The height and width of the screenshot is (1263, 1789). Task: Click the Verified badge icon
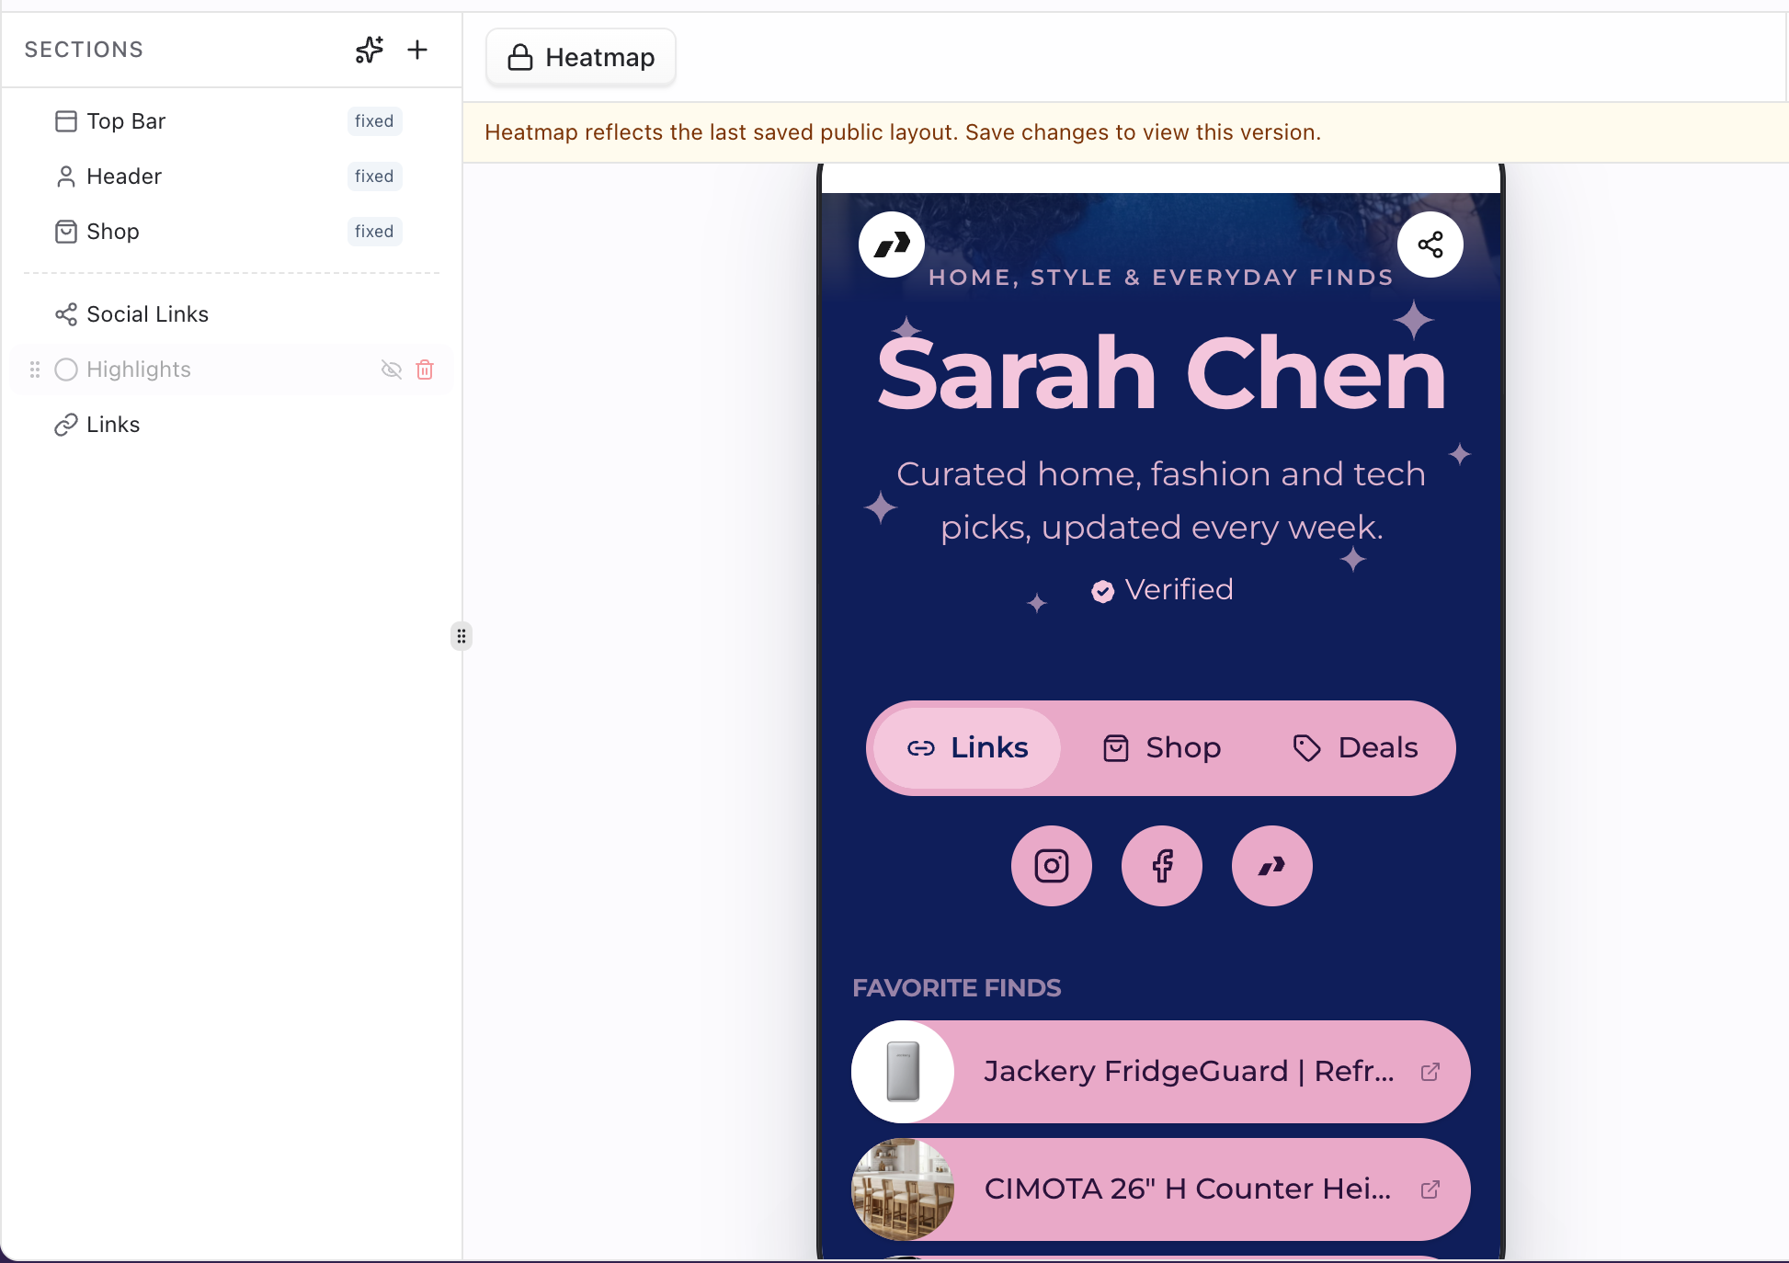[1103, 591]
